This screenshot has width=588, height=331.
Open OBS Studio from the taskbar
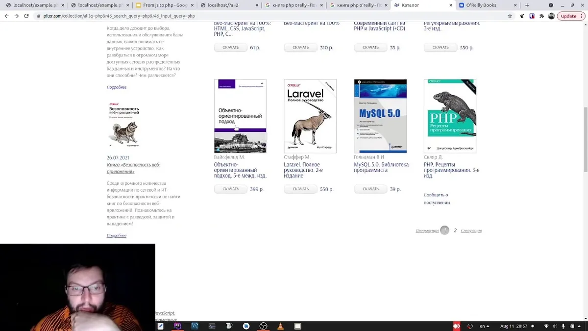pos(263,326)
